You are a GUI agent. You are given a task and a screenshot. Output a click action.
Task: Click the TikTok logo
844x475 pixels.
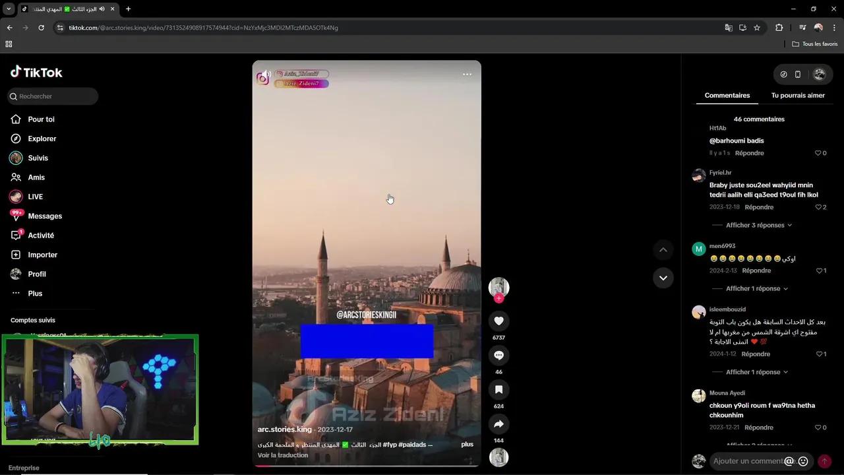(x=36, y=72)
